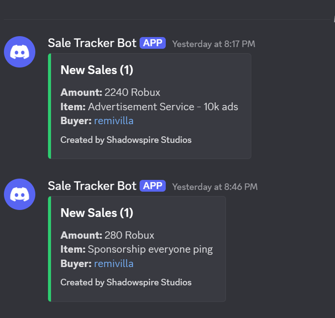This screenshot has width=335, height=318.
Task: Click the Shadowspire Studios footer in the 8:17 PM embed
Action: pyautogui.click(x=126, y=140)
